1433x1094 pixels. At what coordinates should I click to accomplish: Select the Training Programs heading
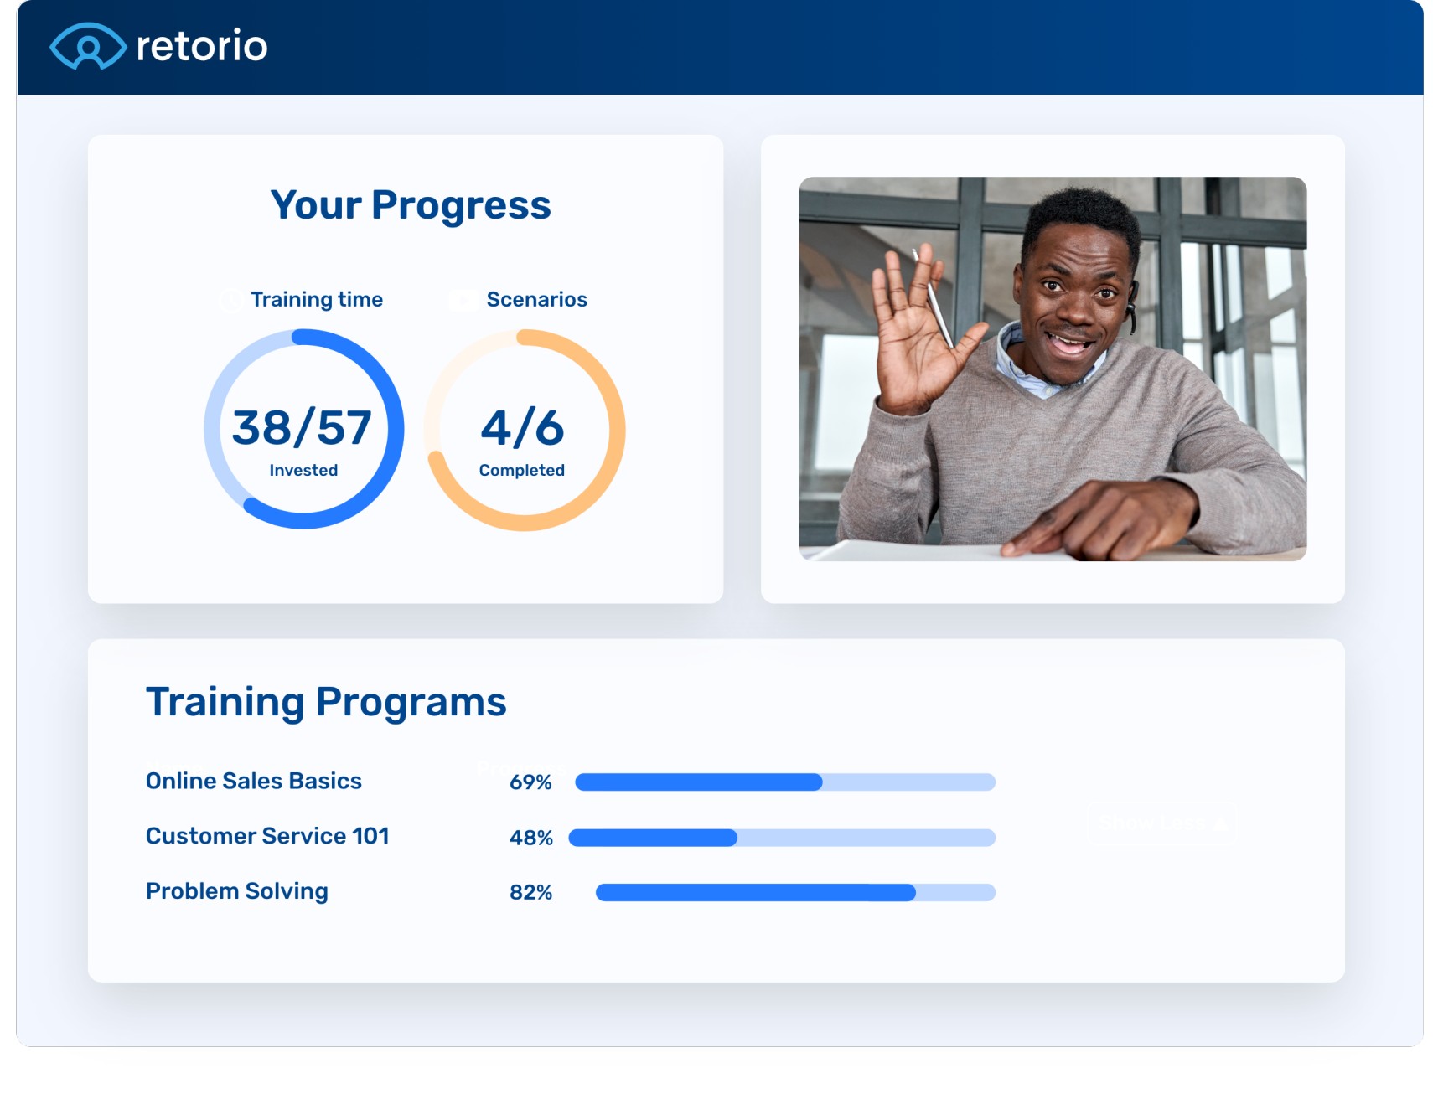click(x=326, y=702)
